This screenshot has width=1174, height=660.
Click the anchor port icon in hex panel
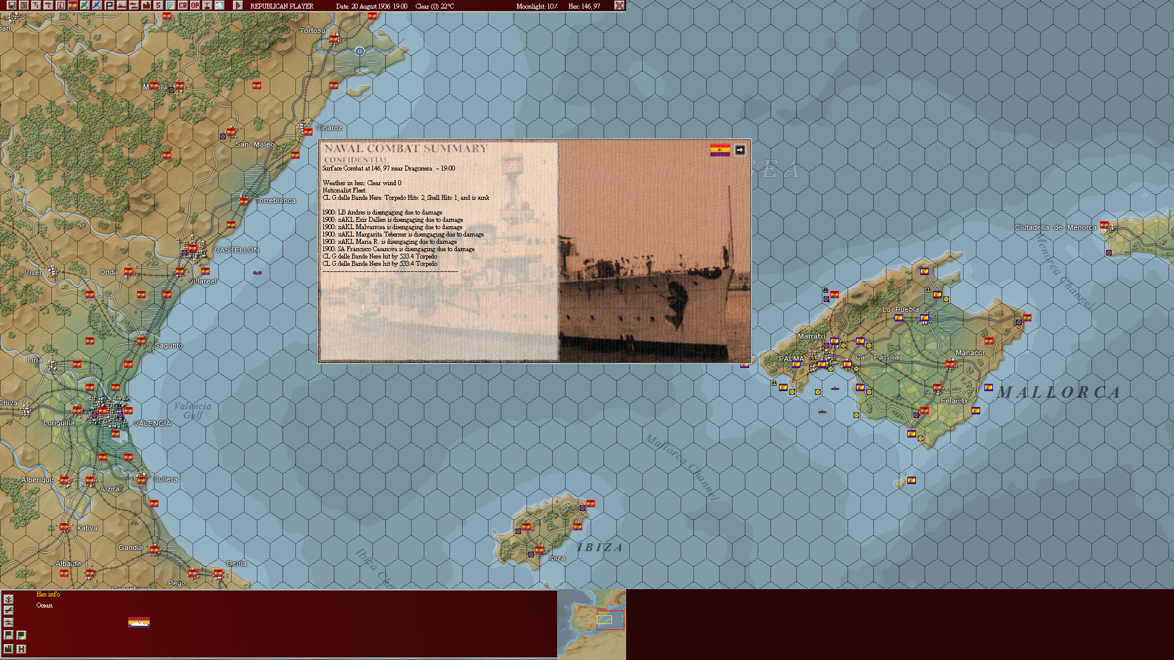coord(9,599)
